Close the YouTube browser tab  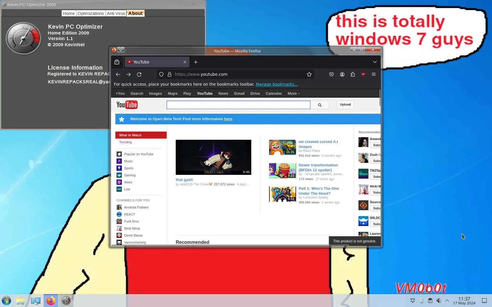click(x=185, y=62)
